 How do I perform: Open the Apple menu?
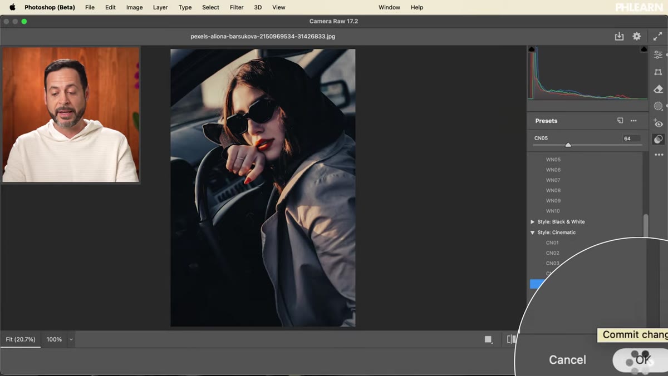pyautogui.click(x=12, y=7)
